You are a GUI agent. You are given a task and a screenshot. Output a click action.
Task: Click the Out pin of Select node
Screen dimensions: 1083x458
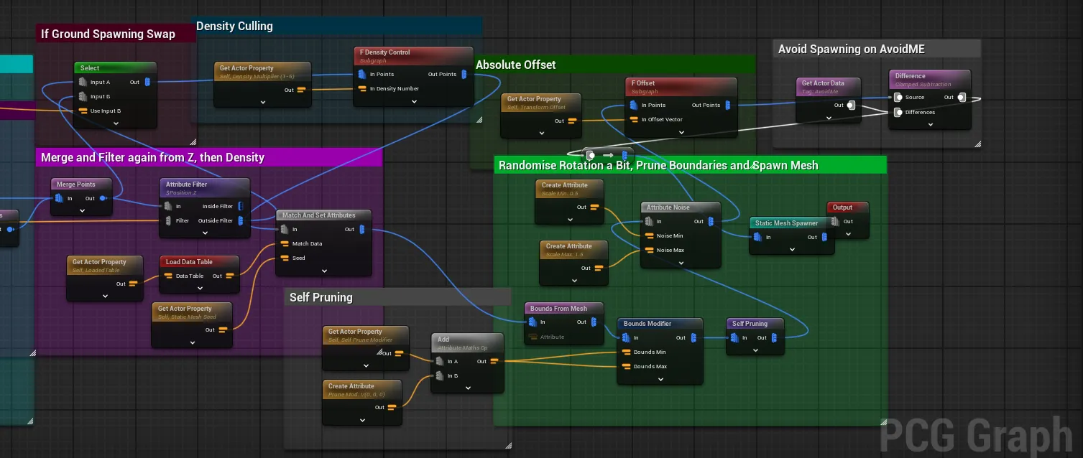coord(147,82)
